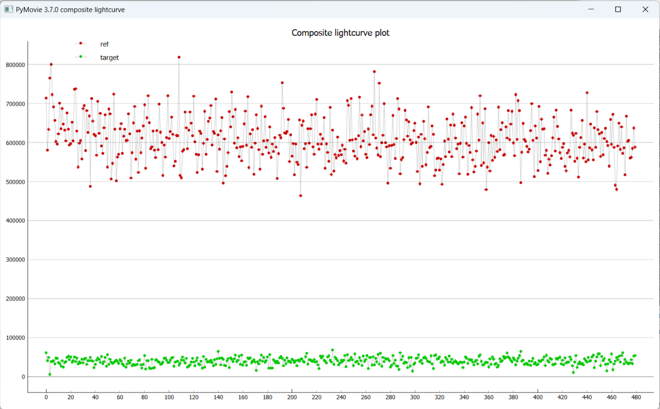Click the green target legend marker
This screenshot has height=409, width=660.
tap(81, 57)
